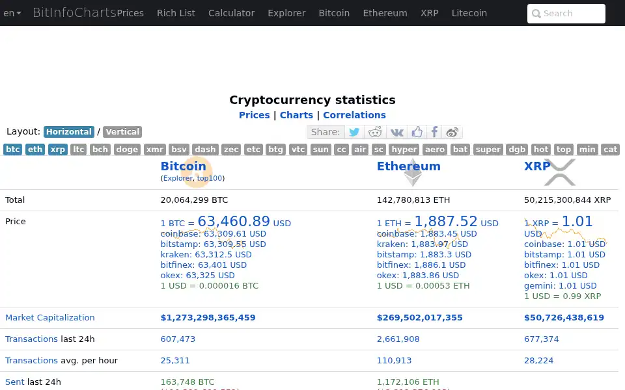Open the Sent last 24h link

click(15, 382)
